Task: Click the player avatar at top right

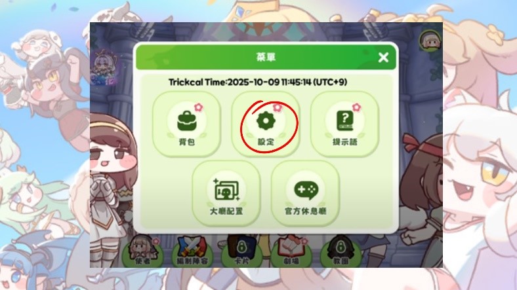Action: click(x=430, y=41)
